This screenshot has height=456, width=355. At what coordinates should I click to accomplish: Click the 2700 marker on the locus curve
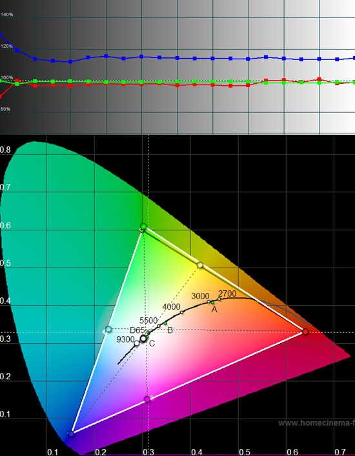(x=219, y=299)
